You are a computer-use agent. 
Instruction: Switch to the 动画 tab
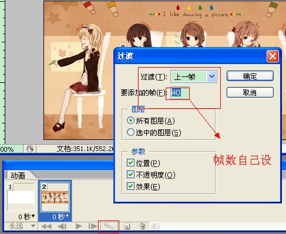[18, 175]
